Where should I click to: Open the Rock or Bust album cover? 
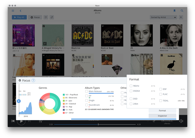coord(112,35)
